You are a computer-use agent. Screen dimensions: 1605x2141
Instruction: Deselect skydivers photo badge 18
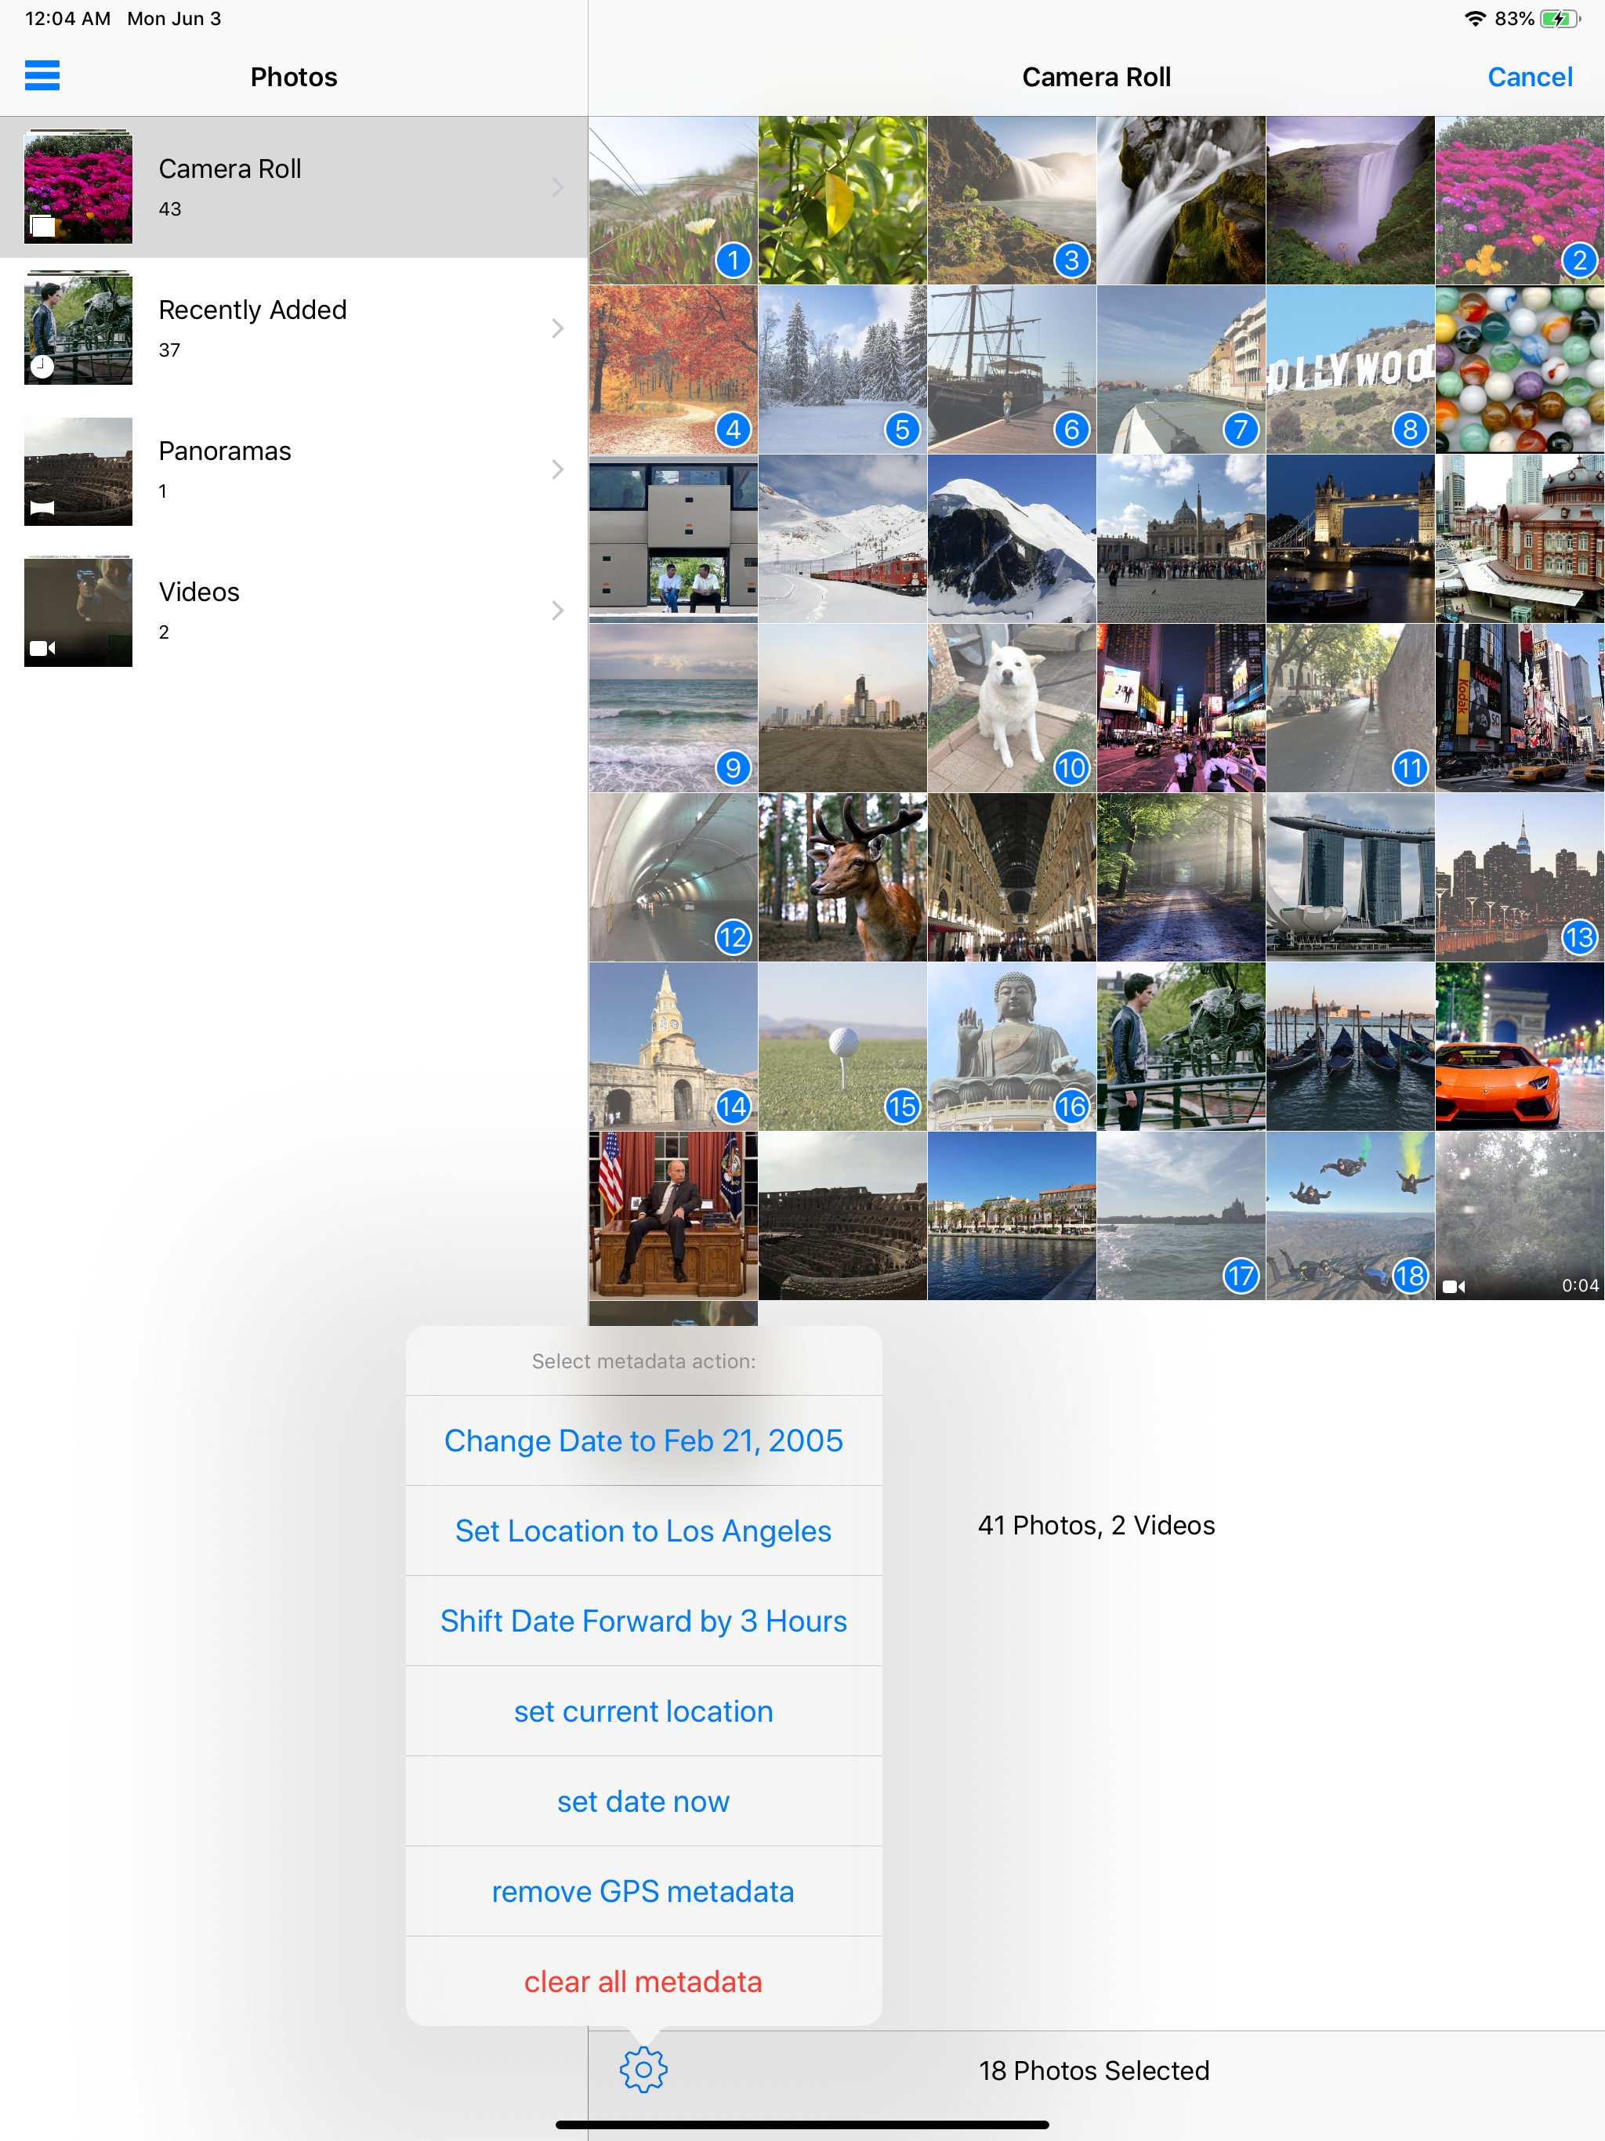(x=1409, y=1276)
